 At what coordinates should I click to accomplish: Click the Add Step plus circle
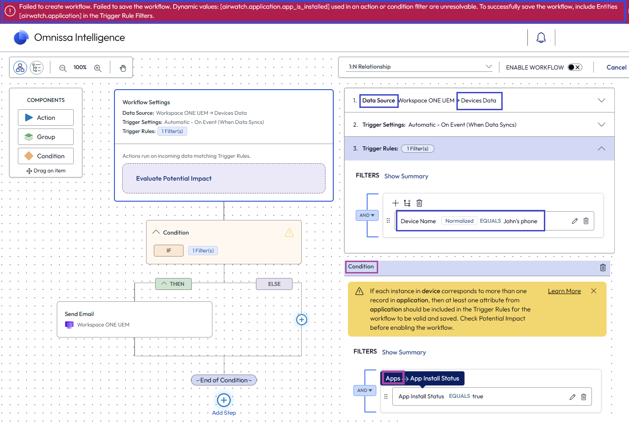coord(224,400)
